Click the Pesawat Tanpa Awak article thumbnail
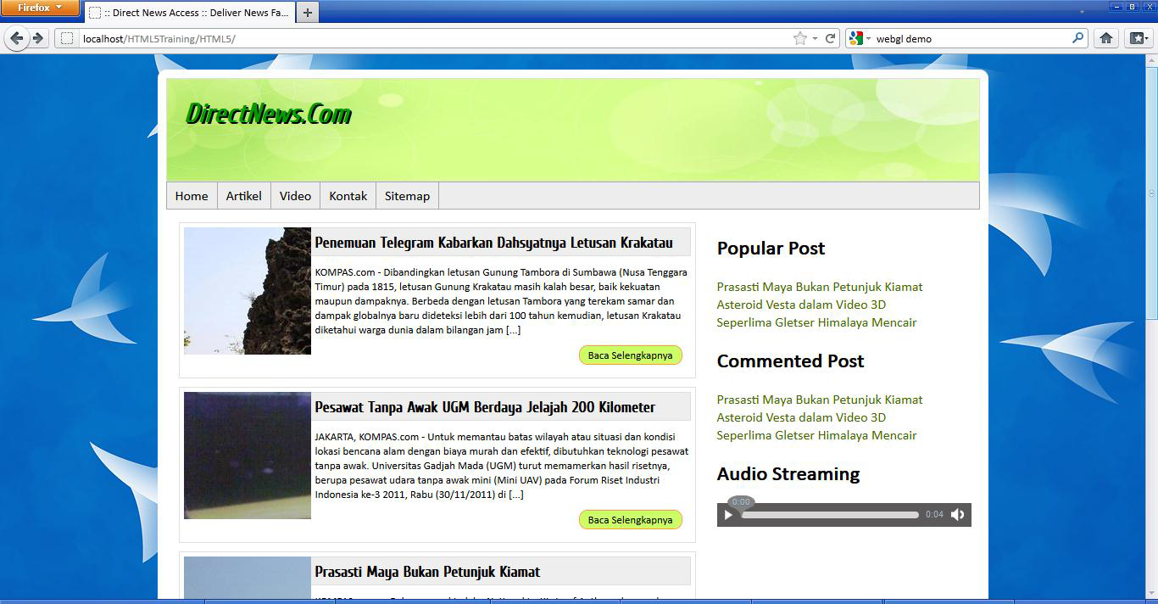This screenshot has height=604, width=1158. tap(247, 456)
